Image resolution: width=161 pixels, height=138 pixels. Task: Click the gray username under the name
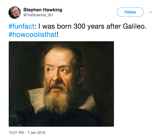pos(38,15)
